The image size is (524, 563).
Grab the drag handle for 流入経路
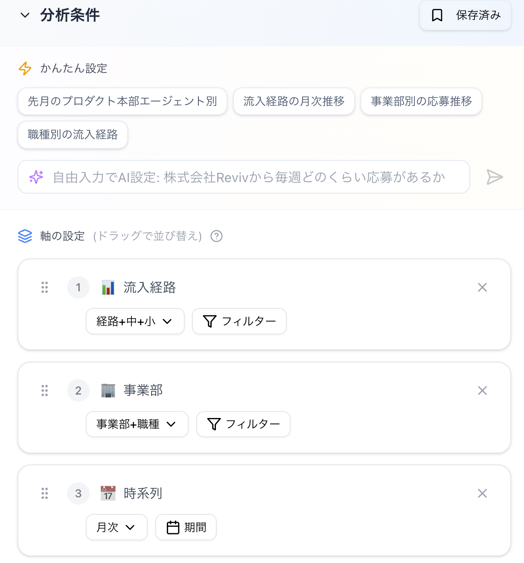(45, 287)
